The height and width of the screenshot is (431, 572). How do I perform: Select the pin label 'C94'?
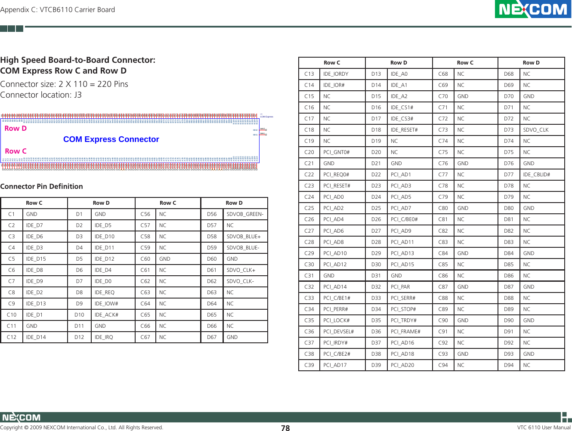[443, 365]
